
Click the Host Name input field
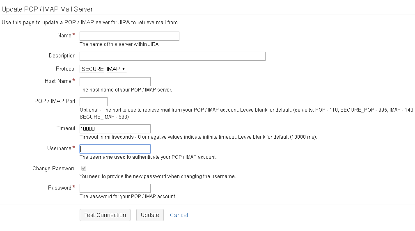click(115, 82)
